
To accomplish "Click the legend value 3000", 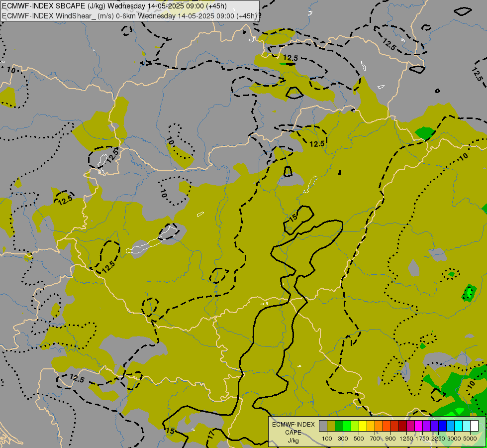I will (x=454, y=439).
